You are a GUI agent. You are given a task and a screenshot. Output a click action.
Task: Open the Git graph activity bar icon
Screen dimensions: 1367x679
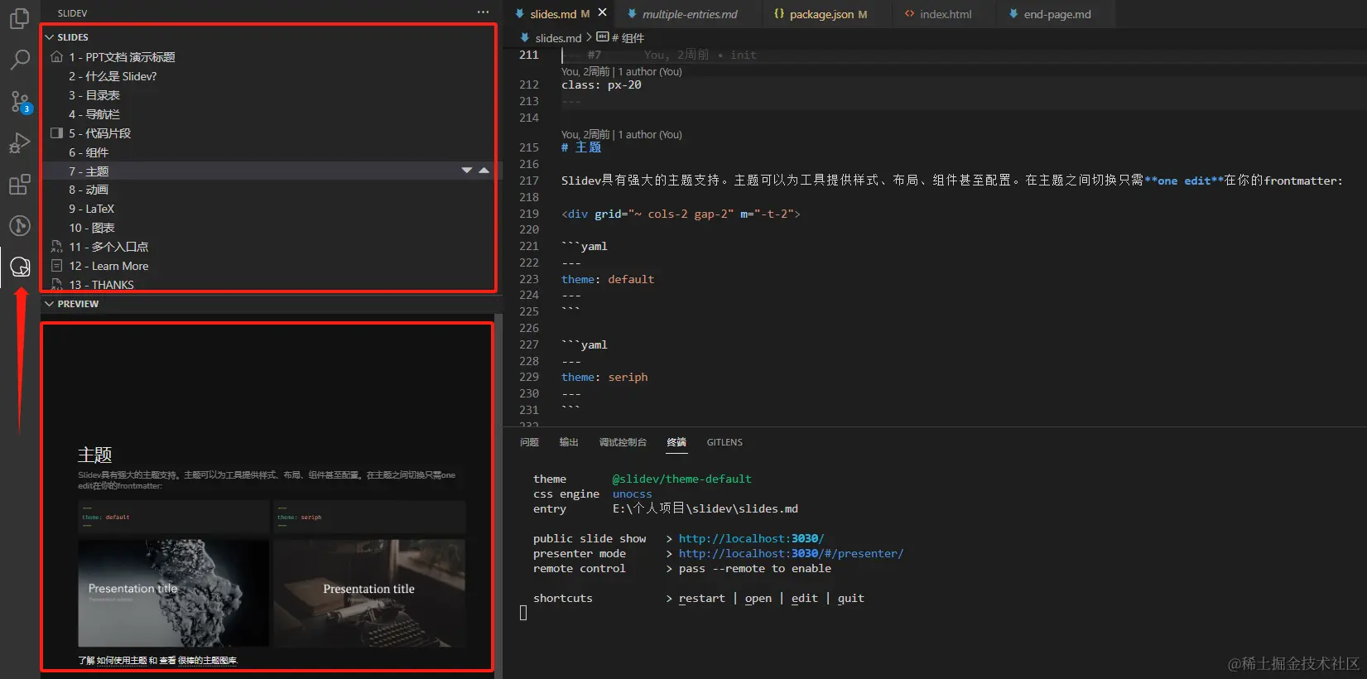[x=20, y=225]
